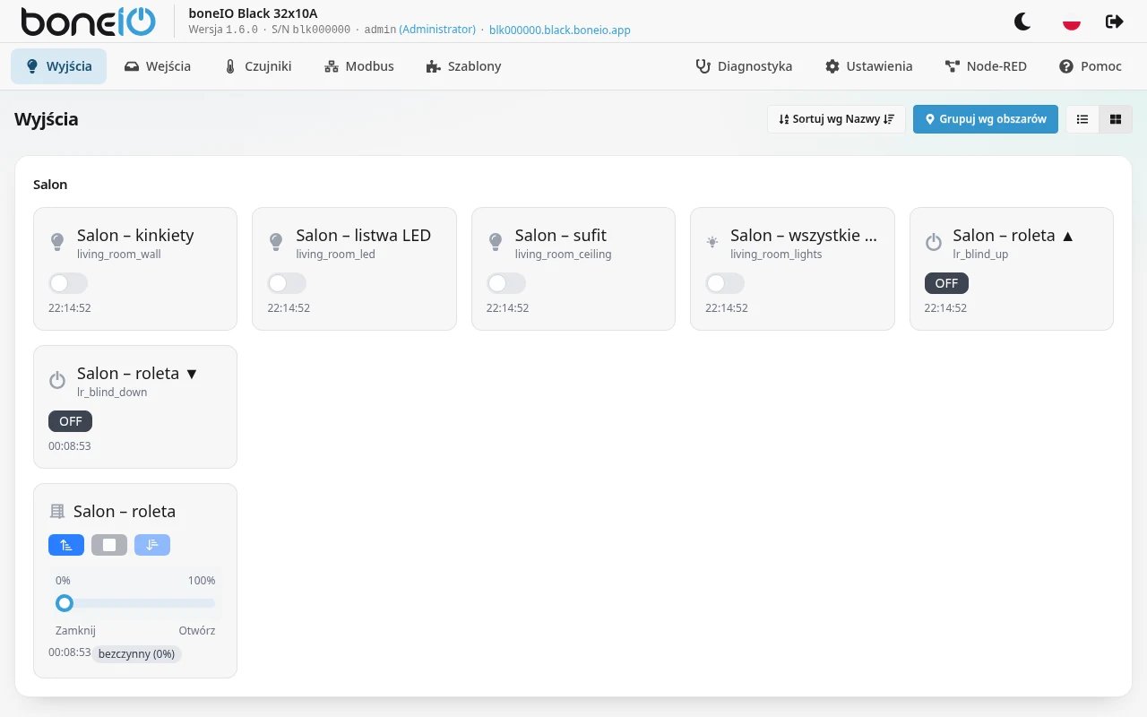1147x717 pixels.
Task: Click the bulb icon on Salon – kinkiety
Action: pos(57,242)
